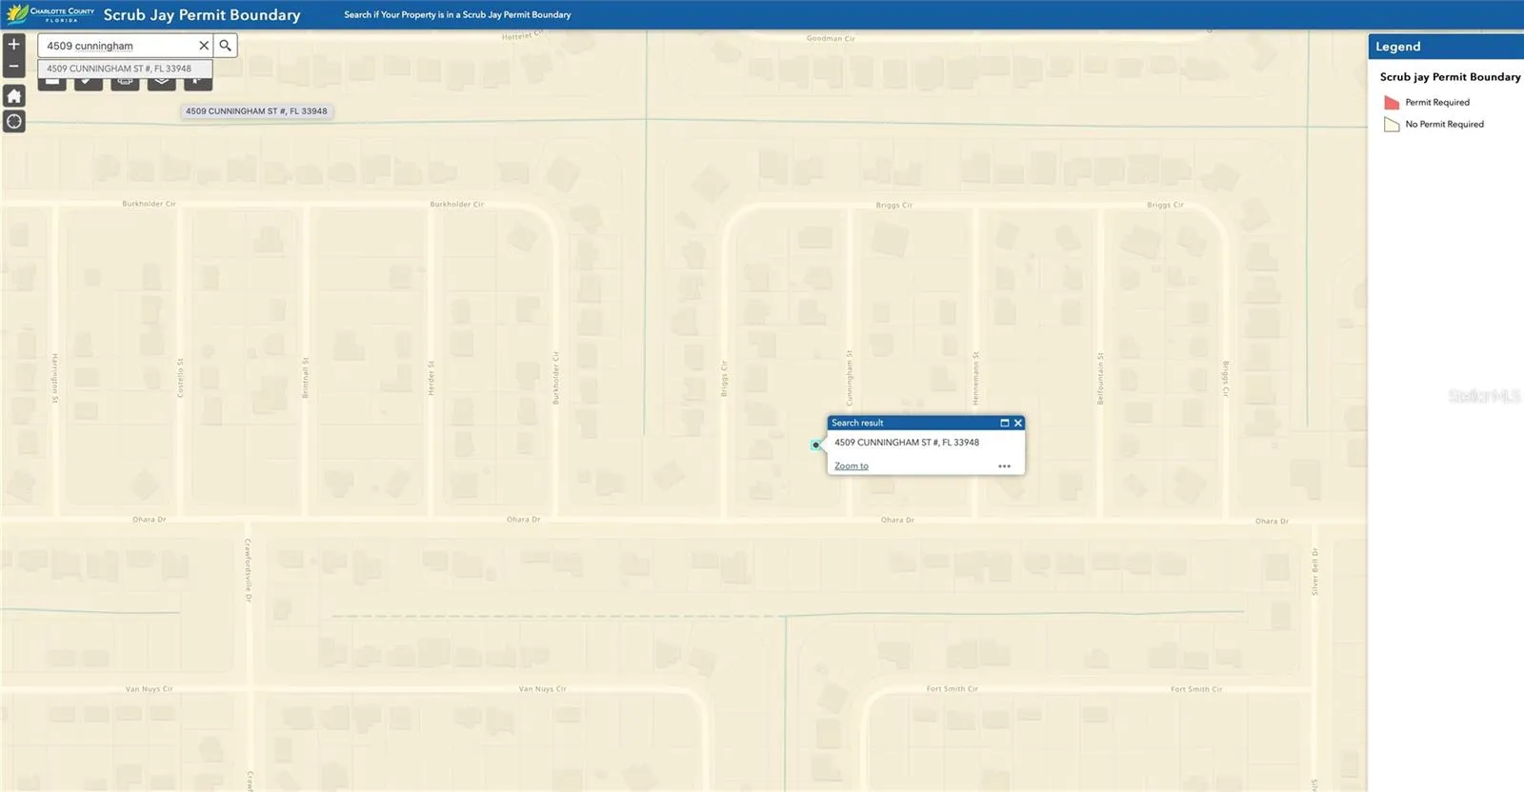Viewport: 1524px width, 792px height.
Task: Open the layers list widget
Action: tap(161, 82)
